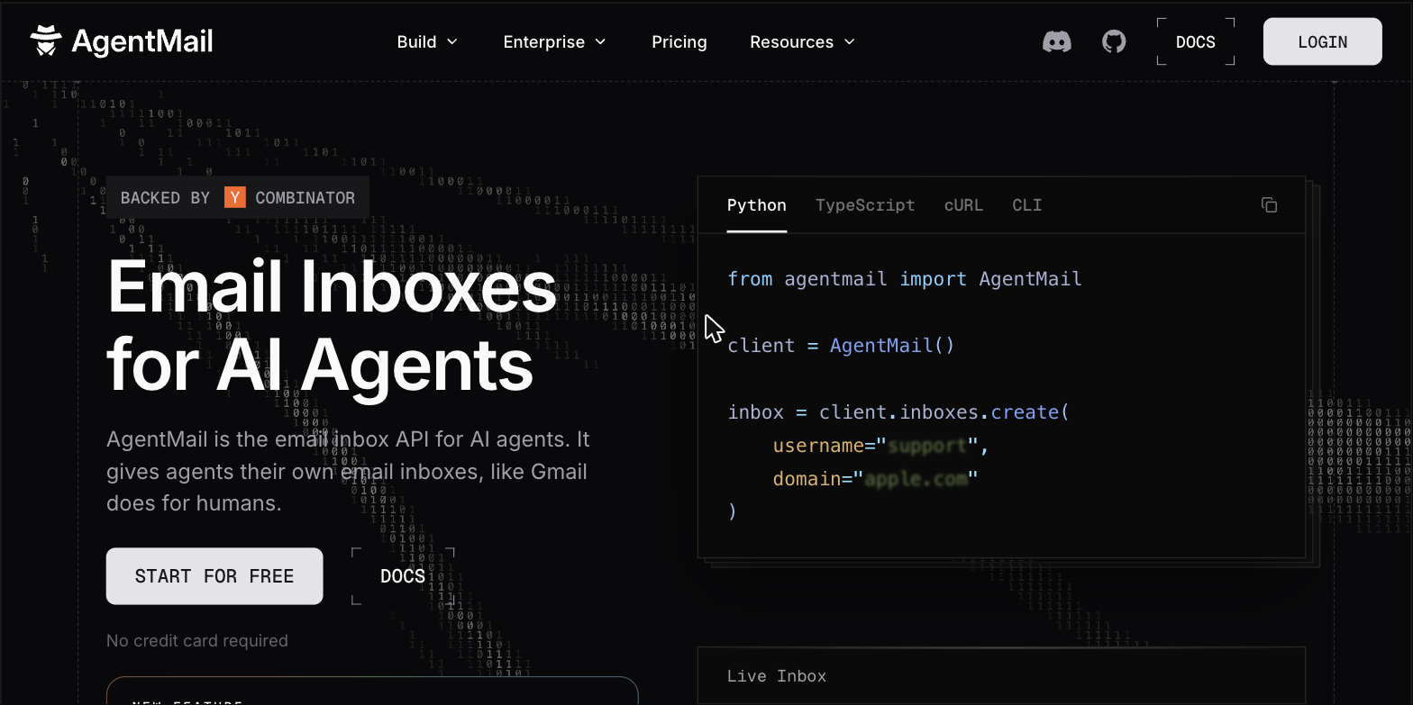Click the Y Combinator logo badge
This screenshot has height=705, width=1413.
pyautogui.click(x=235, y=198)
